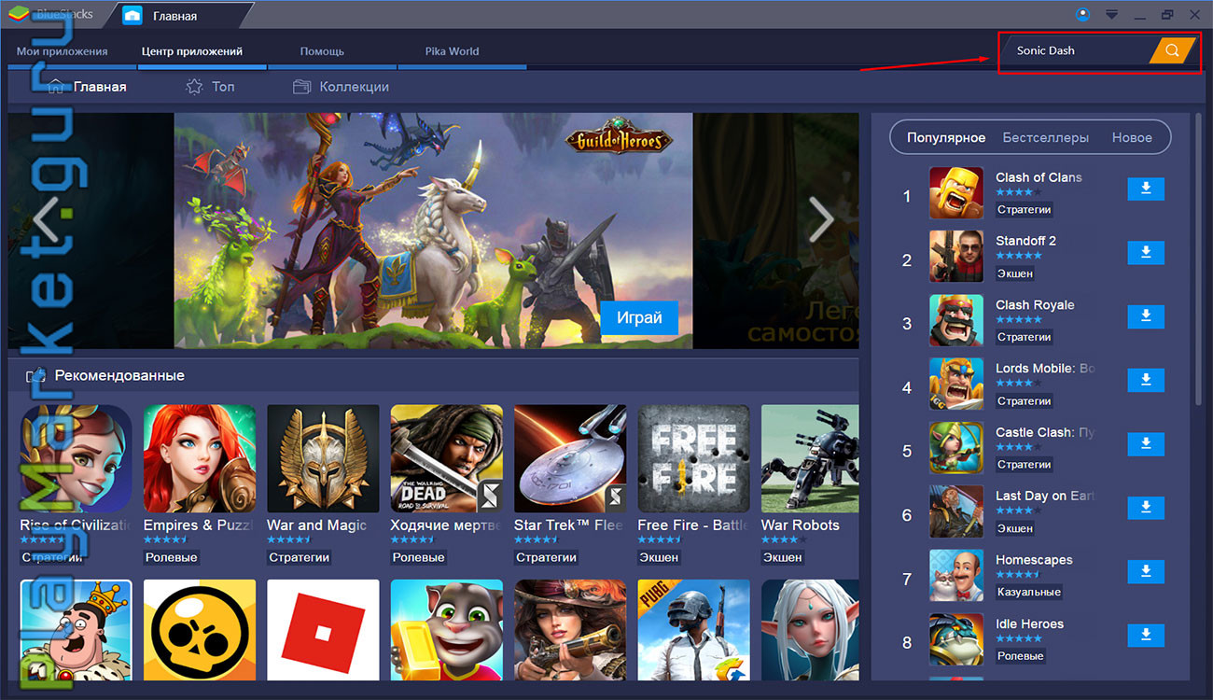Download Clash of Clans
Image resolution: width=1213 pixels, height=700 pixels.
1146,189
